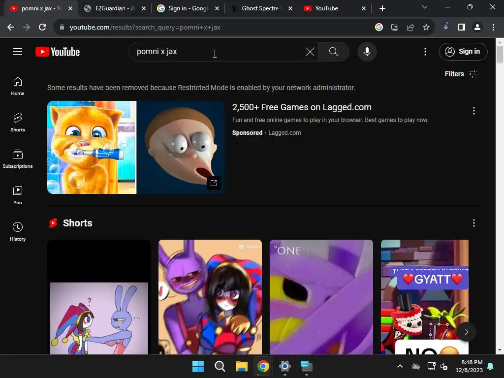This screenshot has width=504, height=378.
Task: Click the Sign in button
Action: tap(463, 51)
